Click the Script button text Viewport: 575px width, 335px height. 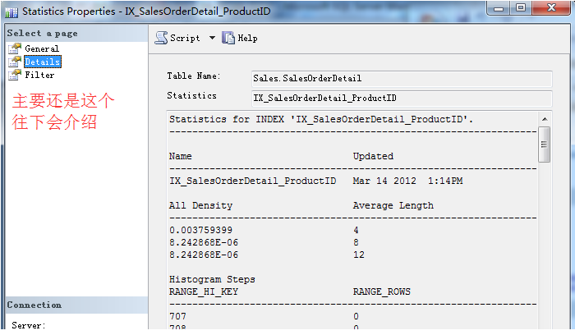(x=185, y=38)
